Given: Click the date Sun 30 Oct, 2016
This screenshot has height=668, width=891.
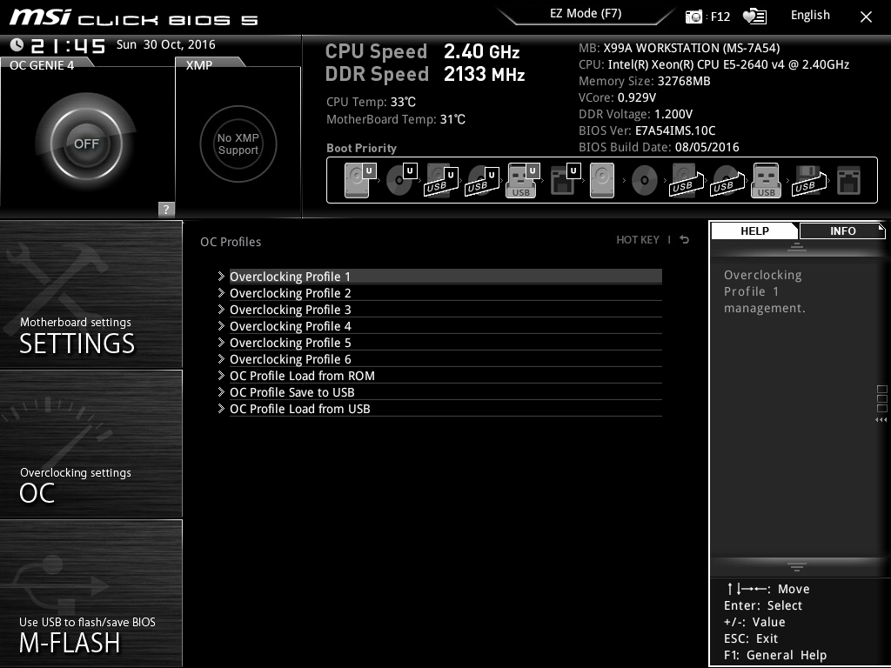Looking at the screenshot, I should click(x=166, y=44).
